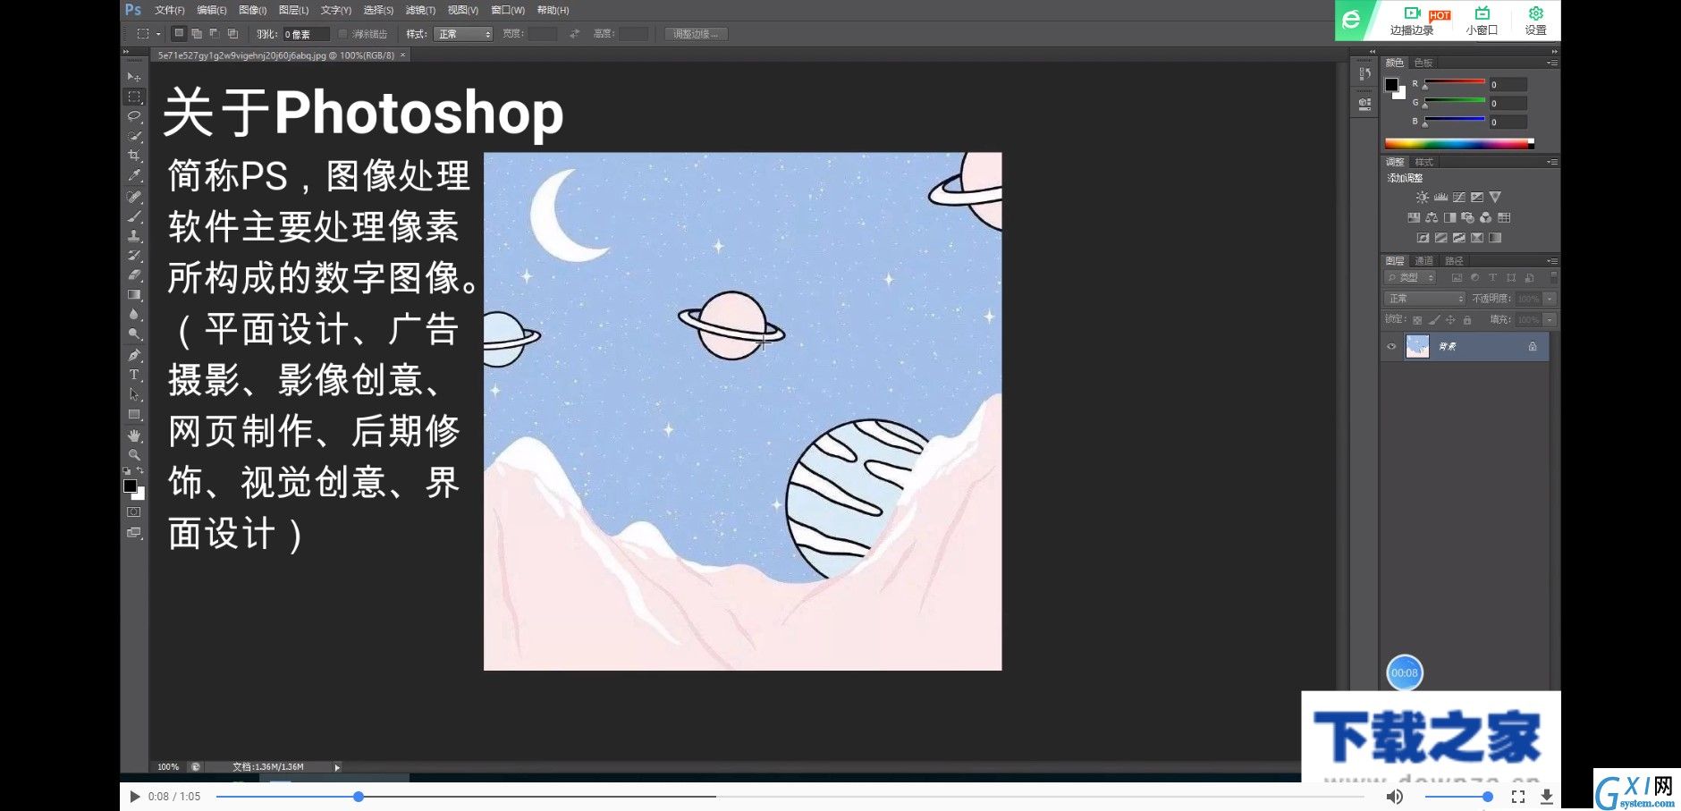Select the Spot Healing Brush tool
This screenshot has width=1681, height=811.
(x=134, y=197)
